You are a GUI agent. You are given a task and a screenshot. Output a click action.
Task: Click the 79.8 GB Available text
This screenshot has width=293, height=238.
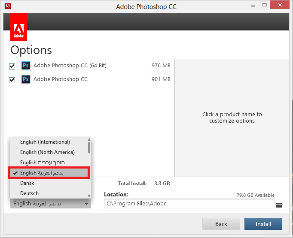point(256,195)
